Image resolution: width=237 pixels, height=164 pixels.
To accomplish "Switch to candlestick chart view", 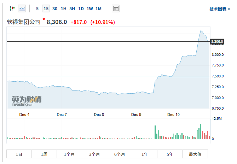I will (12, 8).
